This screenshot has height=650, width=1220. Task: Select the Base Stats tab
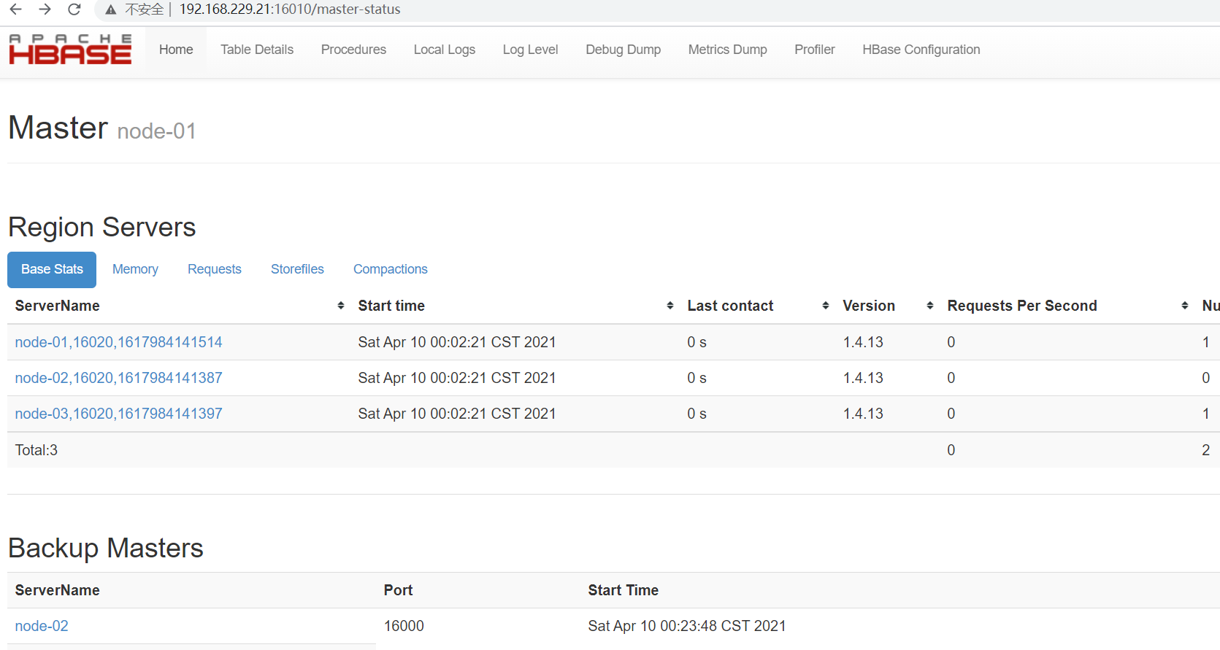52,269
